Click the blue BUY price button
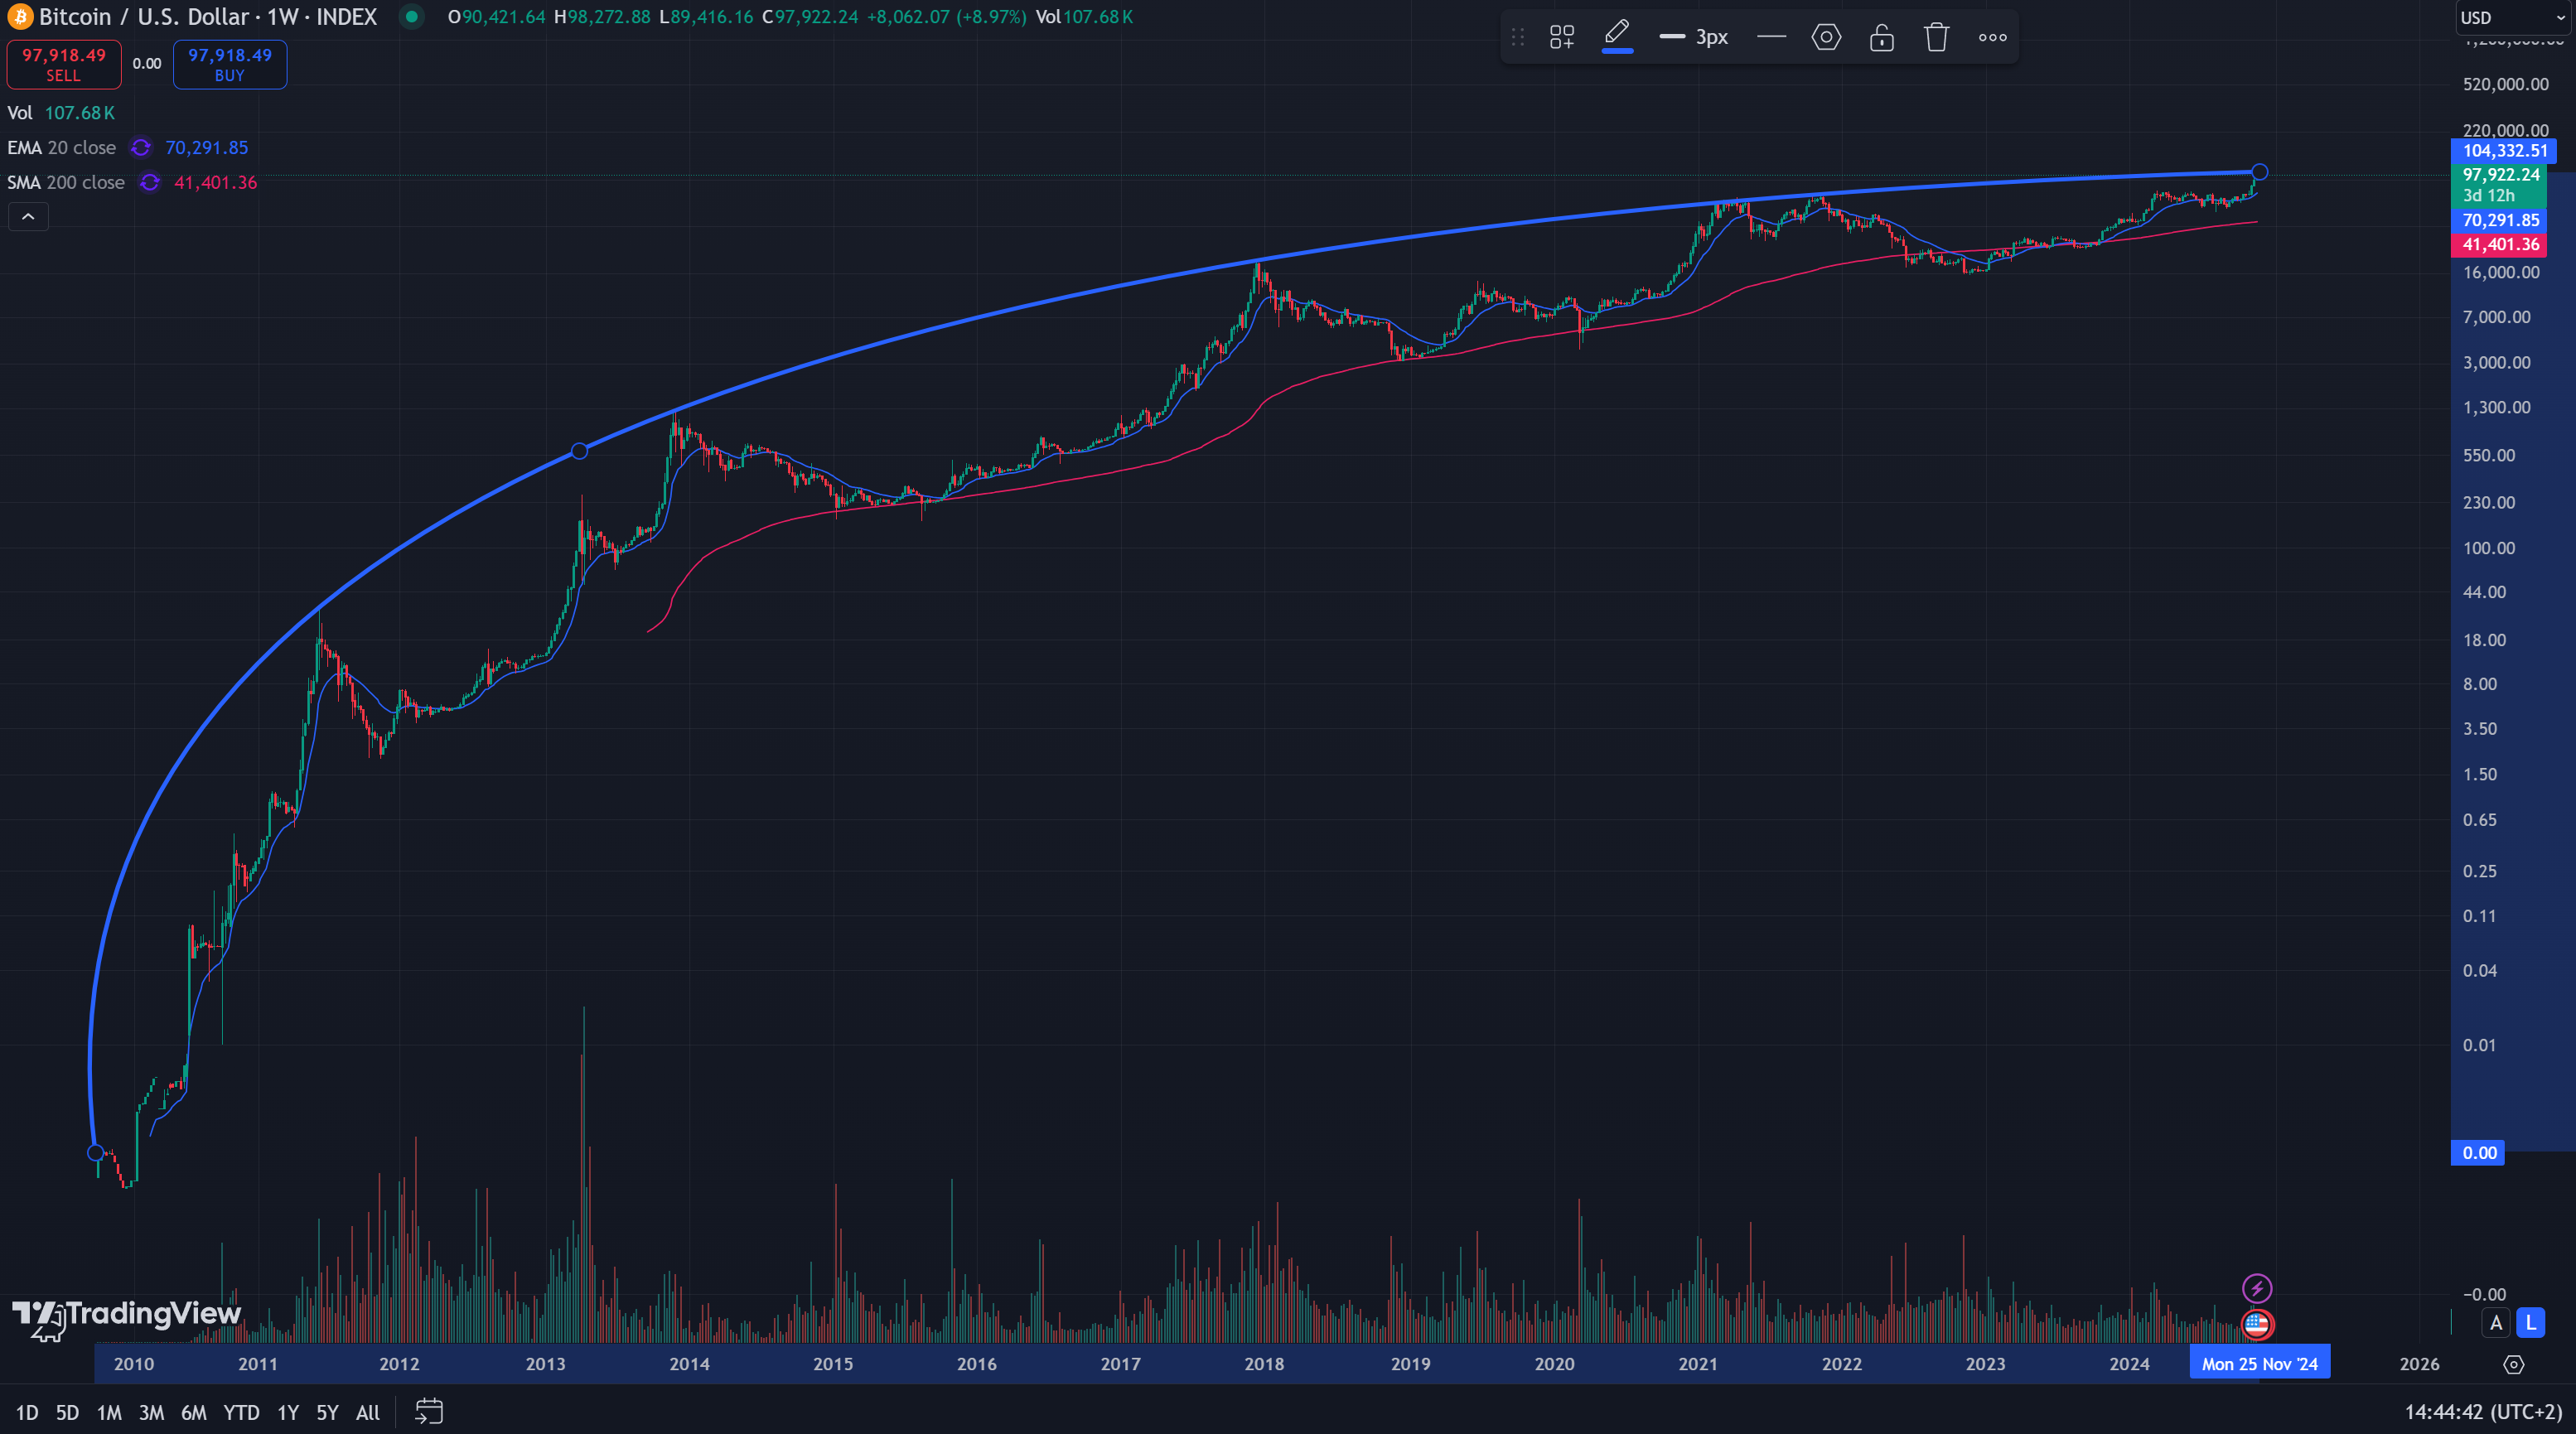2576x1434 pixels. pyautogui.click(x=230, y=64)
